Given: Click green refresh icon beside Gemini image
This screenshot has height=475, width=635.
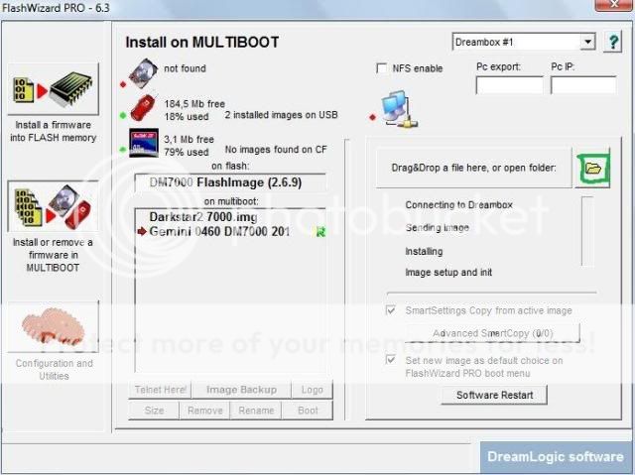Looking at the screenshot, I should (320, 232).
